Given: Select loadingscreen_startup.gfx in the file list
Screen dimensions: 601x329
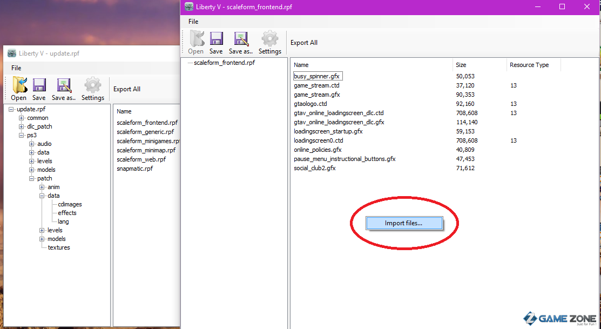Looking at the screenshot, I should coord(328,131).
